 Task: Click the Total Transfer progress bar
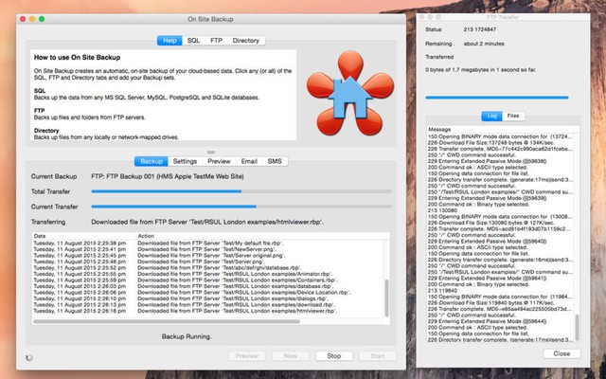[x=241, y=191]
